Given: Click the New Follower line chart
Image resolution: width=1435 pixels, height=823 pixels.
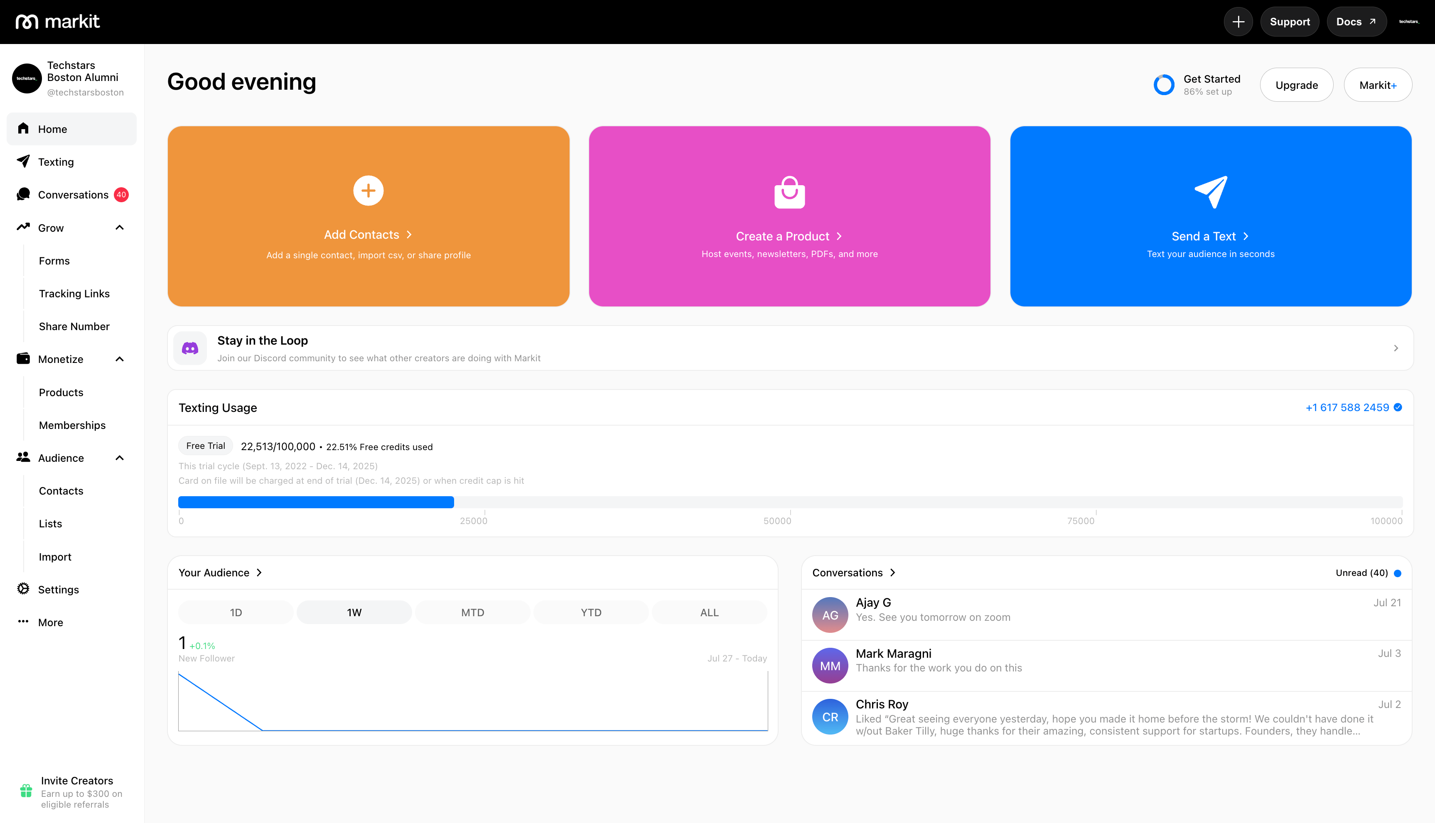Looking at the screenshot, I should click(x=473, y=701).
